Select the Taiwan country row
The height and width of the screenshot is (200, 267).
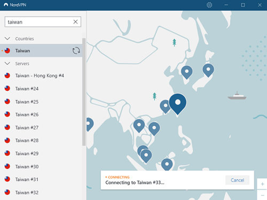coord(41,51)
